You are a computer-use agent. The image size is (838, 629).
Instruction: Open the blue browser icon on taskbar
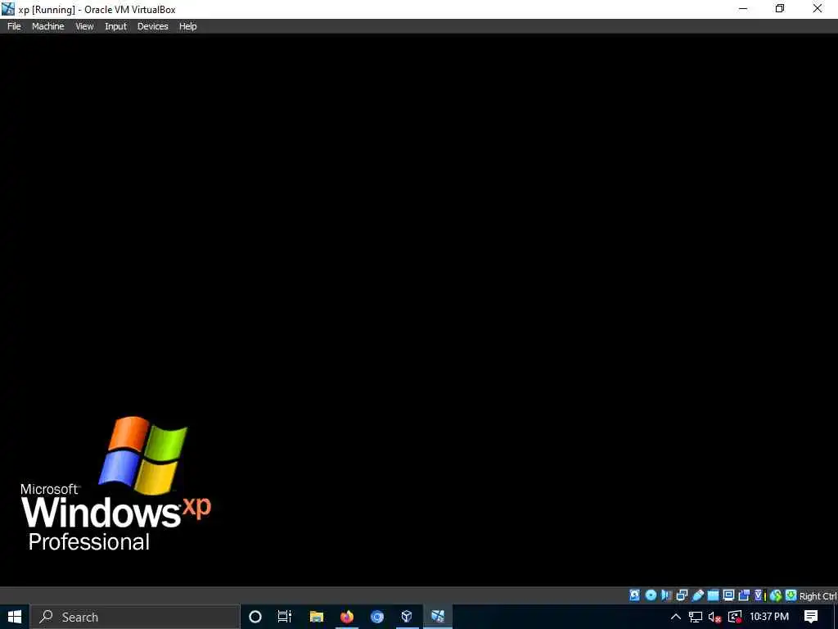click(x=377, y=617)
